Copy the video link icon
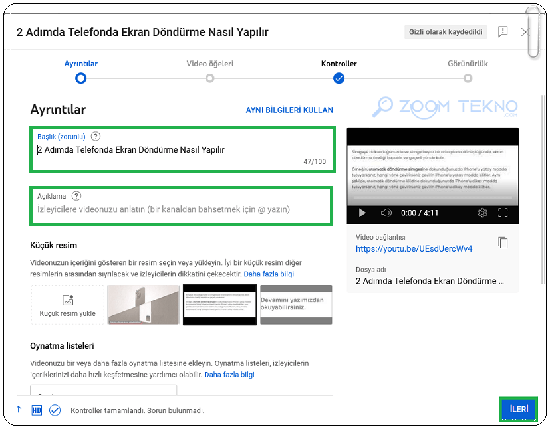 pyautogui.click(x=503, y=242)
